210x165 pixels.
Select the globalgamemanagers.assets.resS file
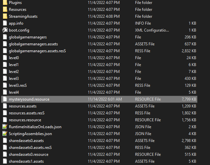click(37, 51)
